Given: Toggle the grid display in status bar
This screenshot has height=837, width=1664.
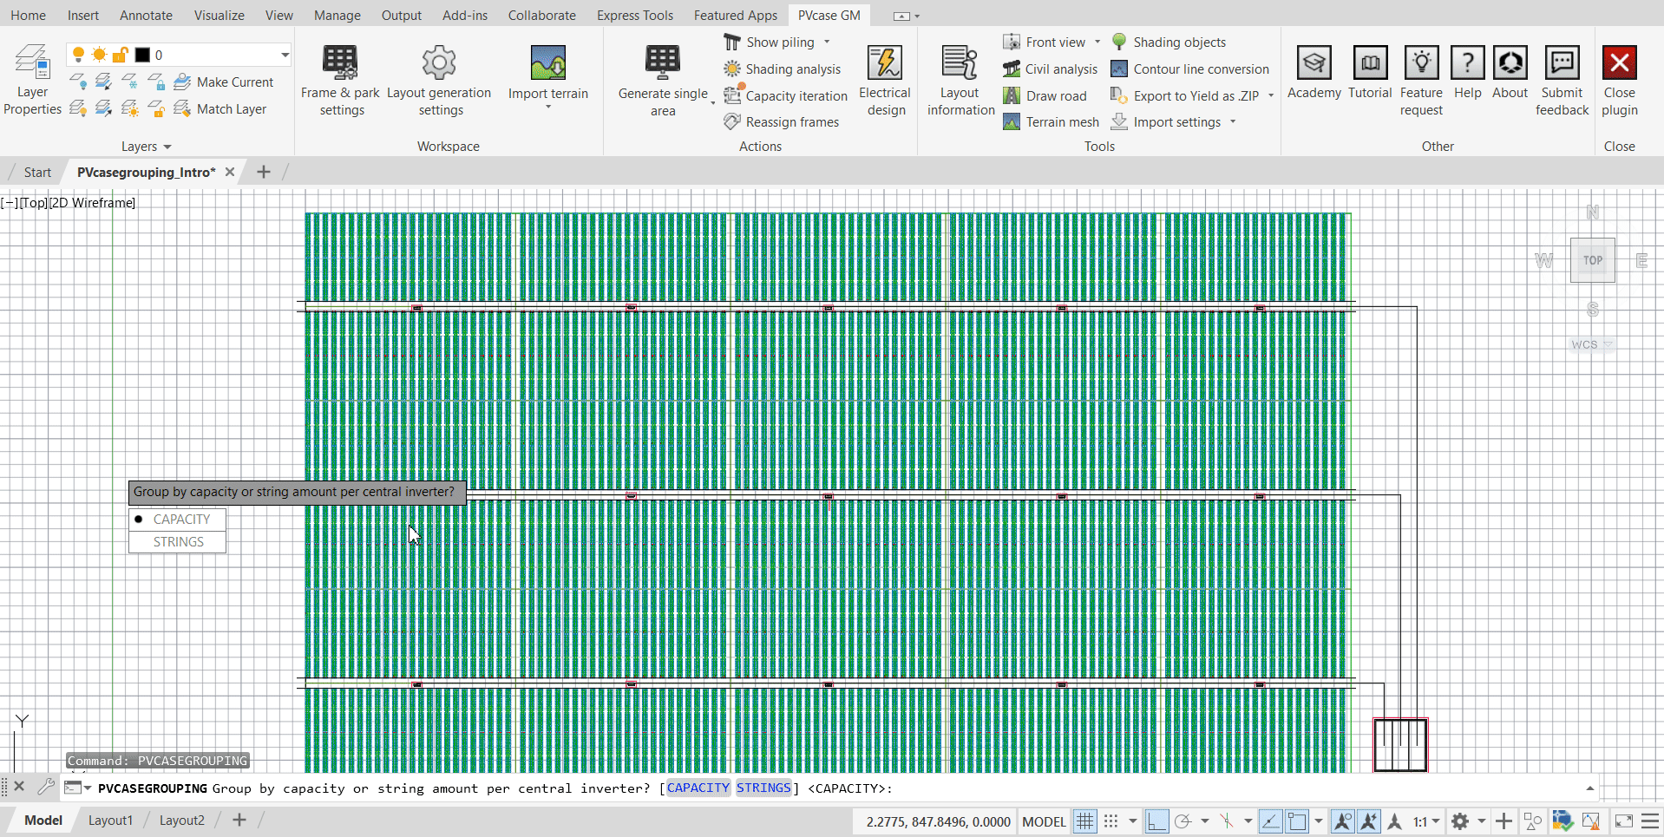Looking at the screenshot, I should pos(1084,821).
